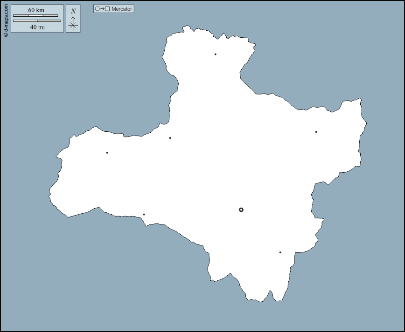Open the d-maps.com copyright link
This screenshot has width=405, height=332.
(x=5, y=19)
